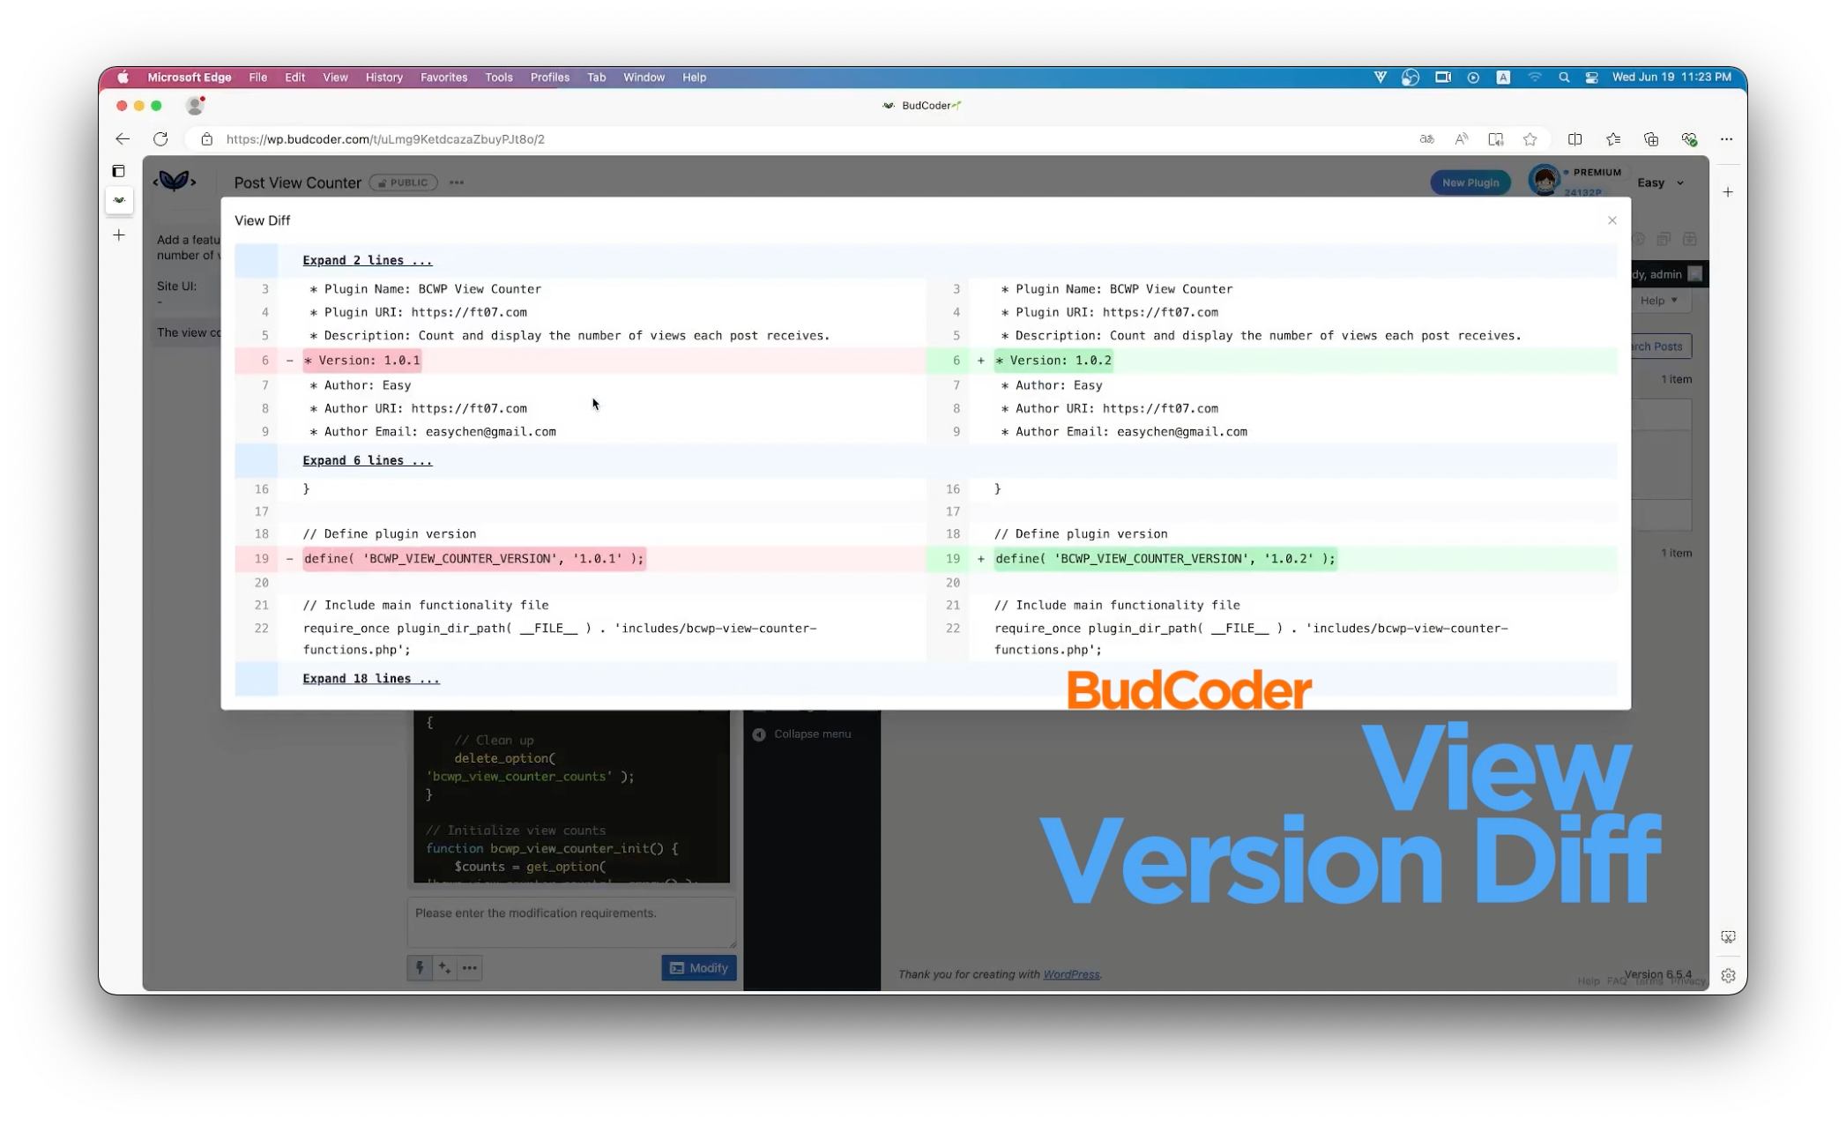Open the Profiles menu
1846x1125 pixels.
[549, 78]
